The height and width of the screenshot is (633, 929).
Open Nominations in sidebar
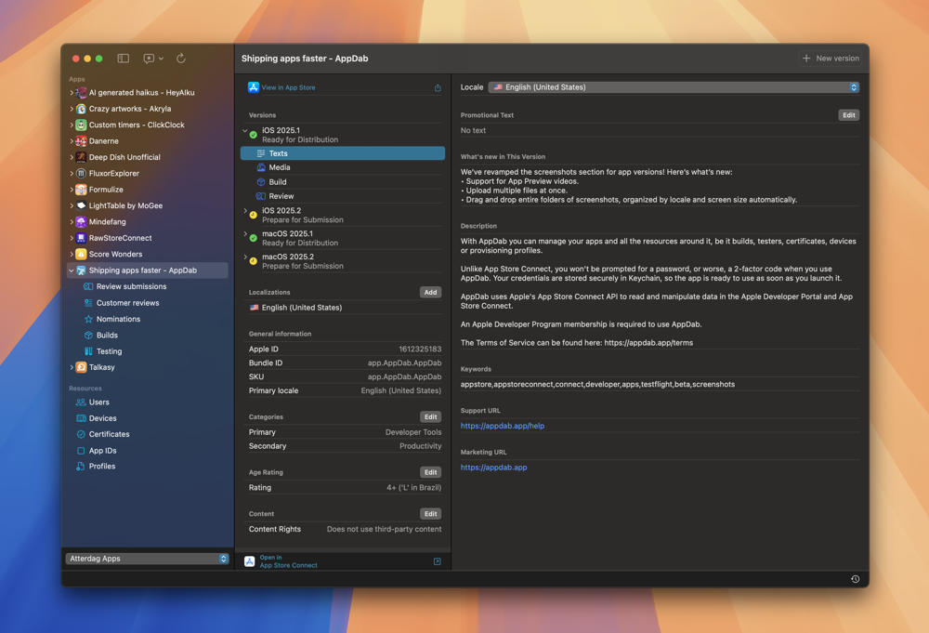(119, 319)
